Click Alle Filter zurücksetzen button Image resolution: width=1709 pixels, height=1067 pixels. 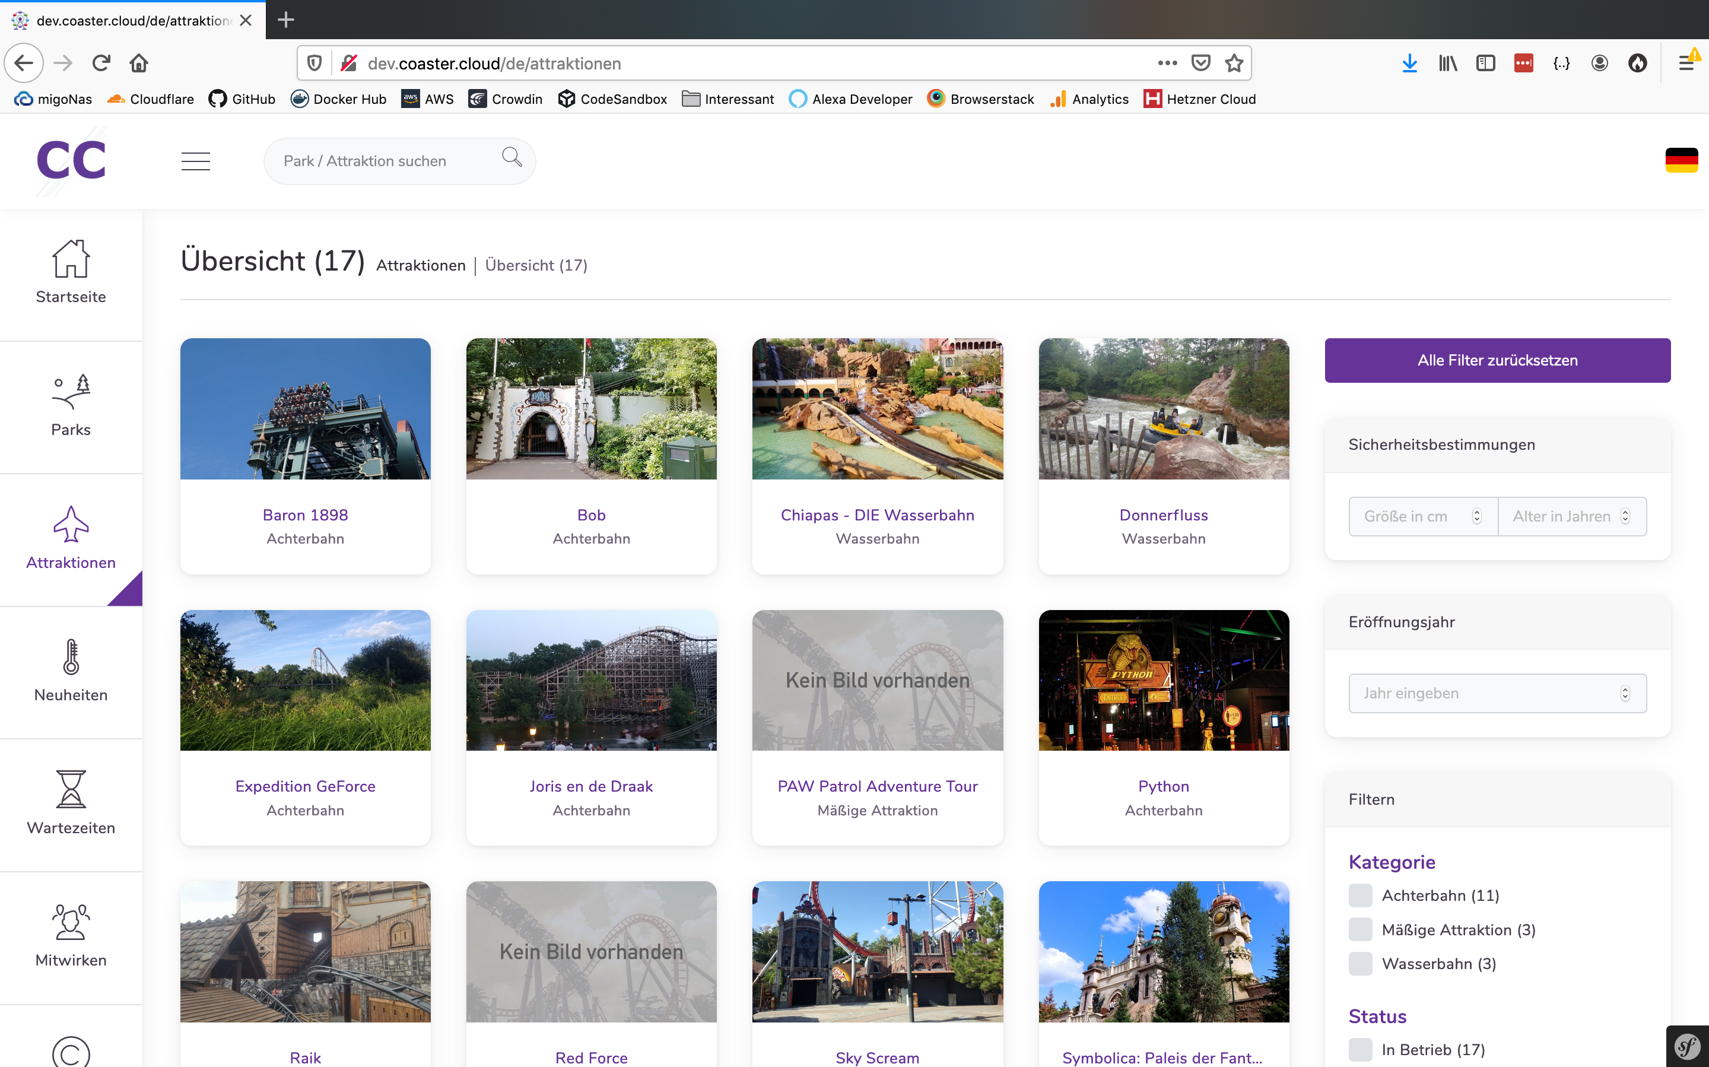click(x=1497, y=360)
